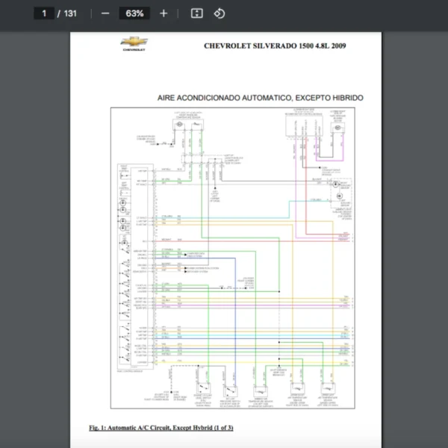The height and width of the screenshot is (448, 448).
Task: Click the zoom out minus button
Action: (105, 13)
